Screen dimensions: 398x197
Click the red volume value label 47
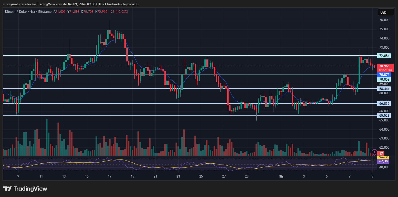[381, 154]
